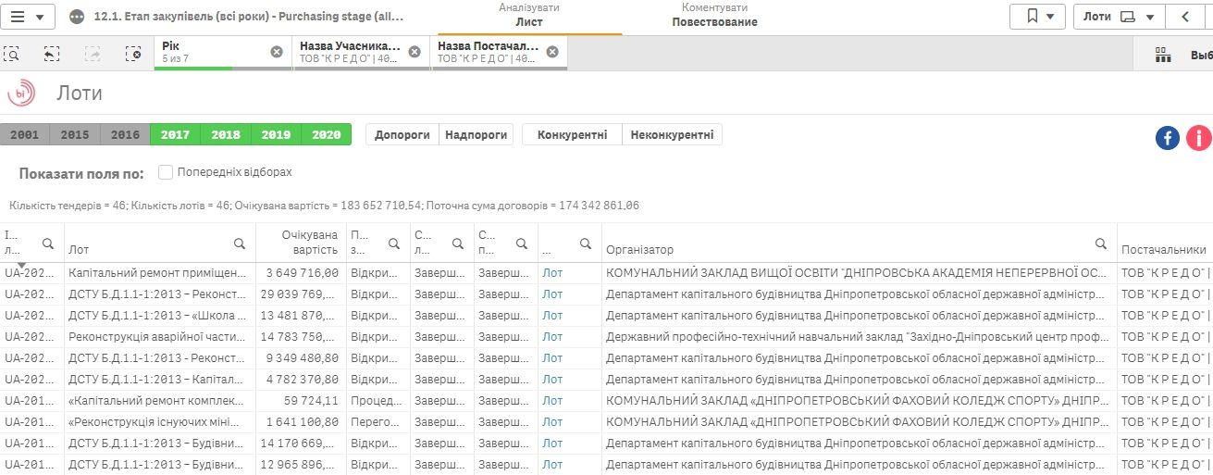Select the Неконкурентні filter button

click(x=672, y=135)
